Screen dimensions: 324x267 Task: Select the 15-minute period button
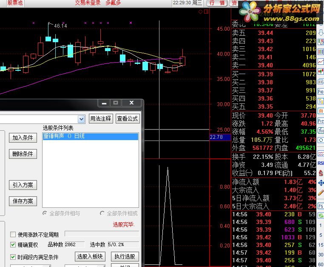(321, 245)
